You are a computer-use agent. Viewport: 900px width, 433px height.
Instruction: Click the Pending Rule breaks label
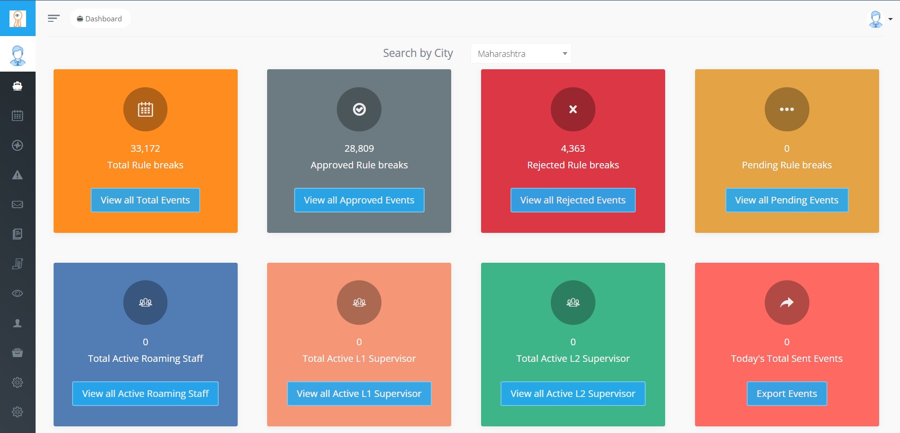787,165
